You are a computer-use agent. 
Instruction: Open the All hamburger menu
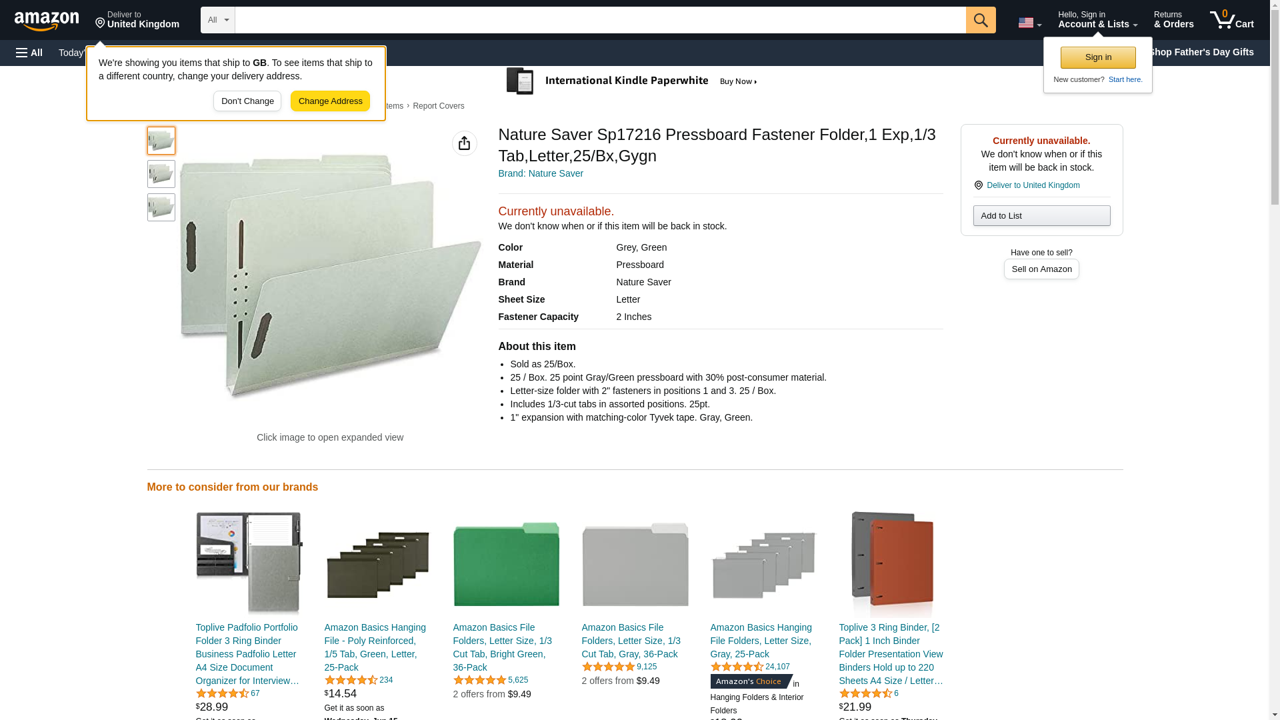click(29, 53)
